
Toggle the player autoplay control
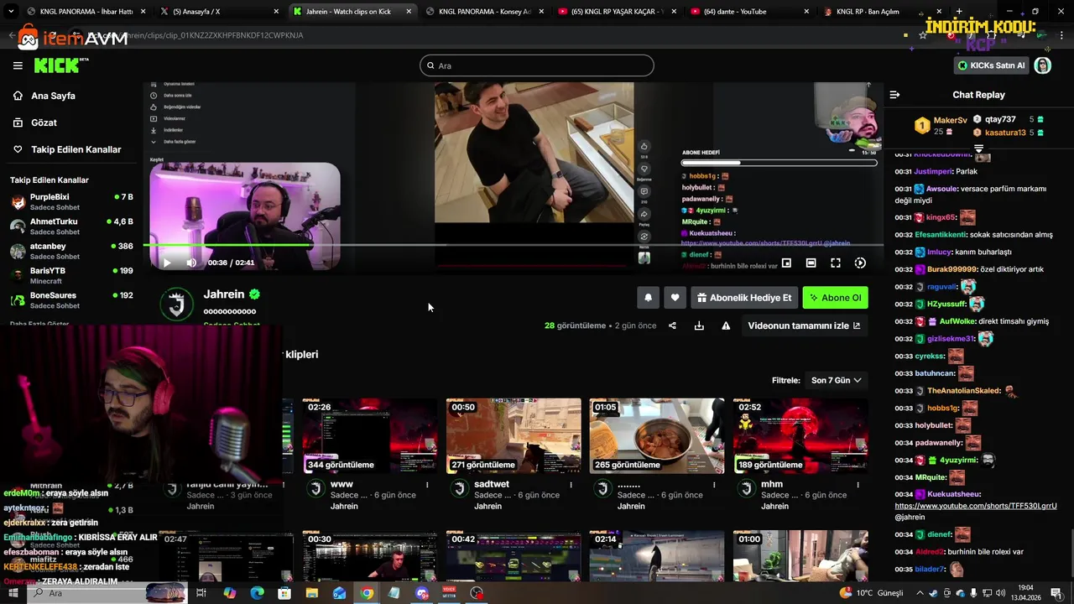[860, 263]
